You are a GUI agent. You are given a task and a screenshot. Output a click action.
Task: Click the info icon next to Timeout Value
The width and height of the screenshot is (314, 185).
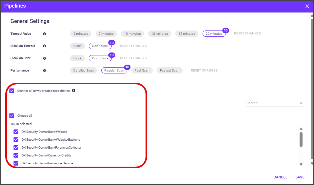click(45, 34)
